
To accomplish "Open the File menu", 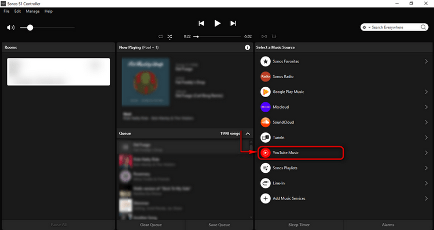I will click(6, 12).
